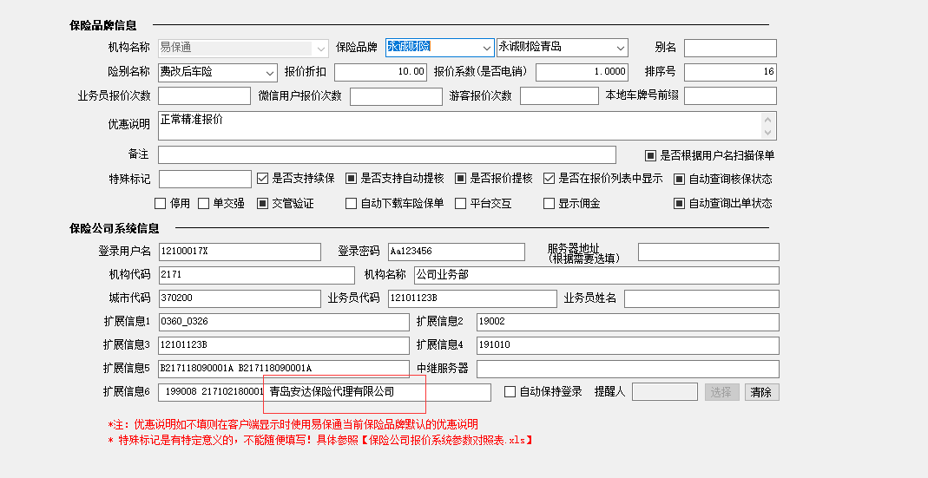The width and height of the screenshot is (928, 478).
Task: Click the 登录密码 field Aa123456
Action: click(457, 252)
